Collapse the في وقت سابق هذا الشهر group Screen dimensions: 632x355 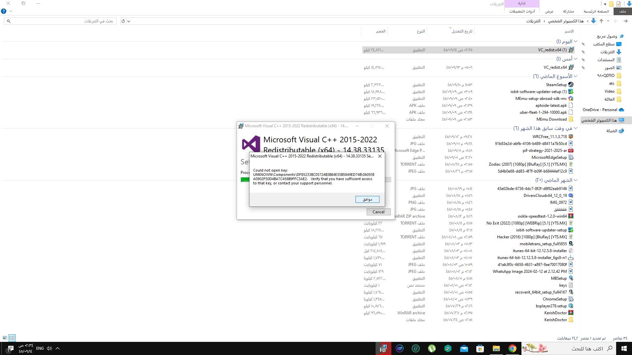(575, 128)
